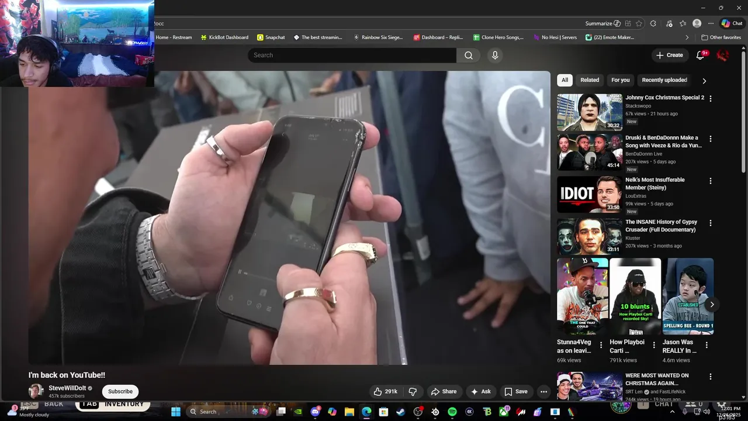Viewport: 748px width, 421px height.
Task: Play Nelk's Most Insufferable Member video
Action: pos(590,195)
